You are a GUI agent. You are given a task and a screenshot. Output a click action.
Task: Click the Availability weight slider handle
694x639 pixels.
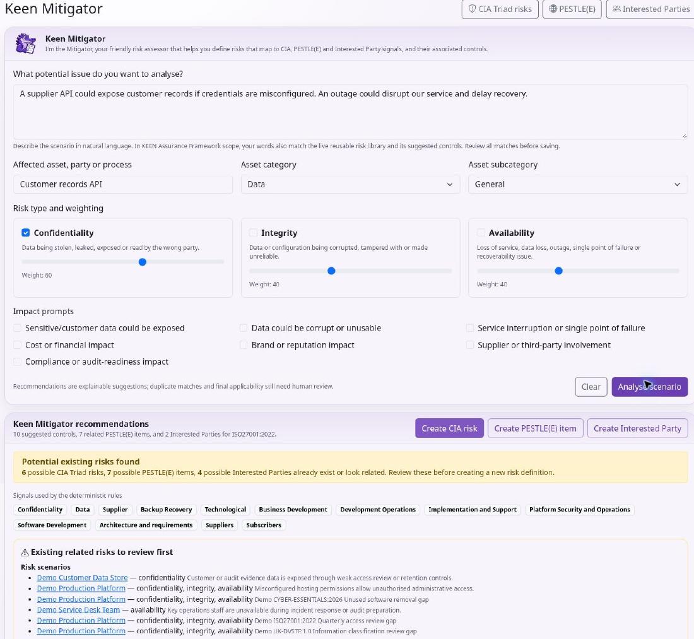click(x=558, y=271)
